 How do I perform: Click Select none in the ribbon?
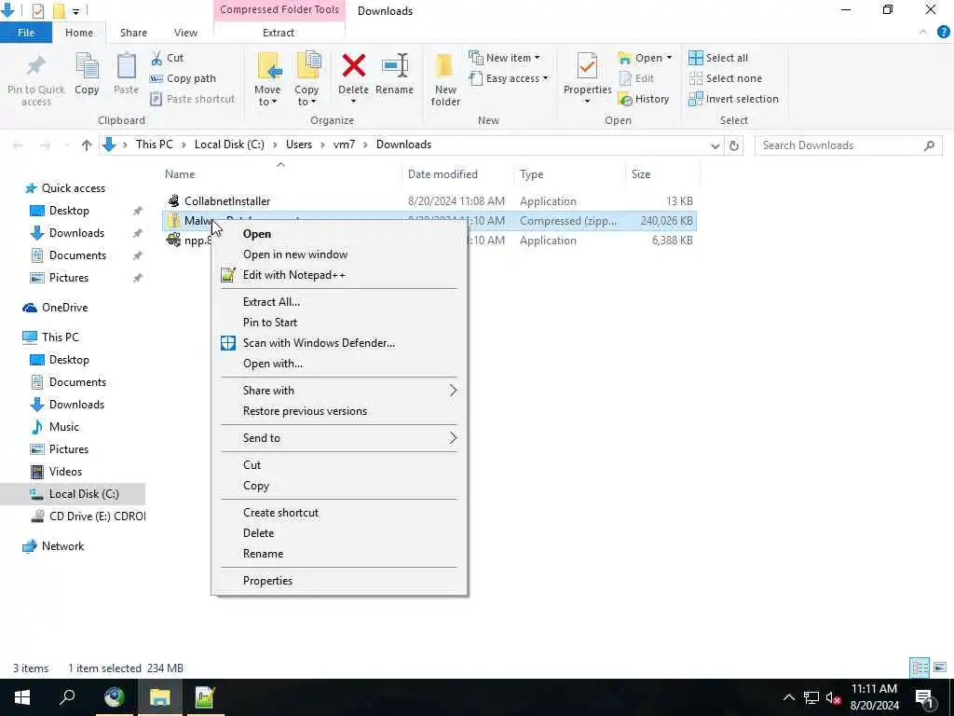725,78
